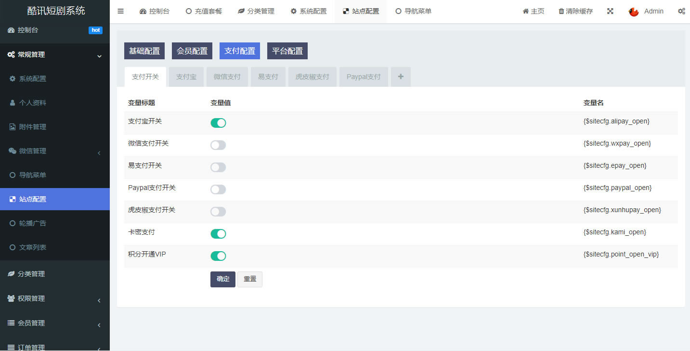Switch to the 支付宝 tab
Viewport: 690px width, 351px height.
(186, 77)
